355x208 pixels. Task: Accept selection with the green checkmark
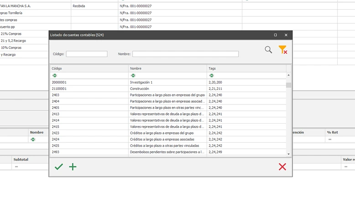59,167
